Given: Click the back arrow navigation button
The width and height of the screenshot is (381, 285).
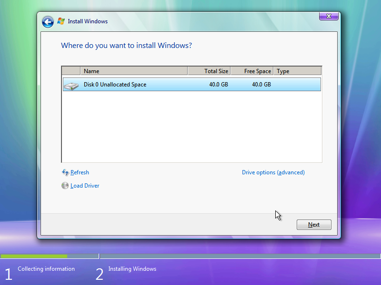Looking at the screenshot, I should tap(48, 21).
